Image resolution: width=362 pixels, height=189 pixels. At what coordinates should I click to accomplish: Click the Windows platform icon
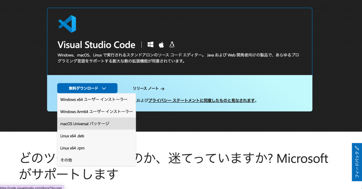(x=151, y=45)
